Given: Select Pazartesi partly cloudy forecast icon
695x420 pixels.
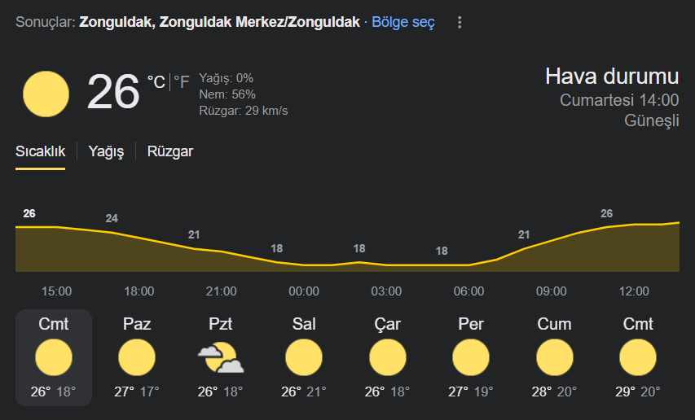Looking at the screenshot, I should tap(220, 357).
